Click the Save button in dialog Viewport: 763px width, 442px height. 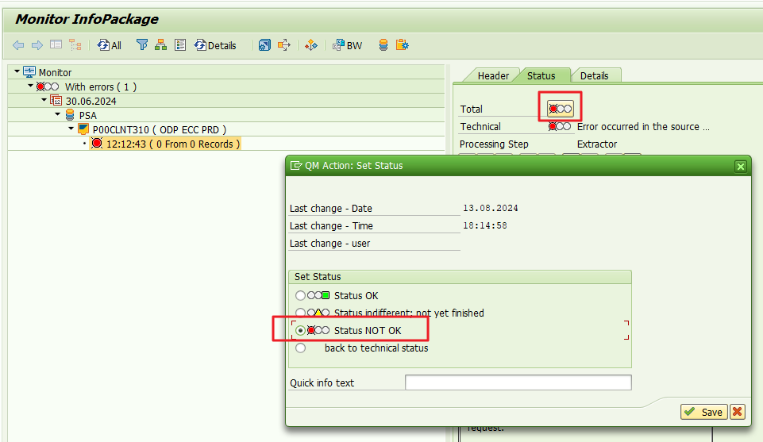tap(703, 412)
